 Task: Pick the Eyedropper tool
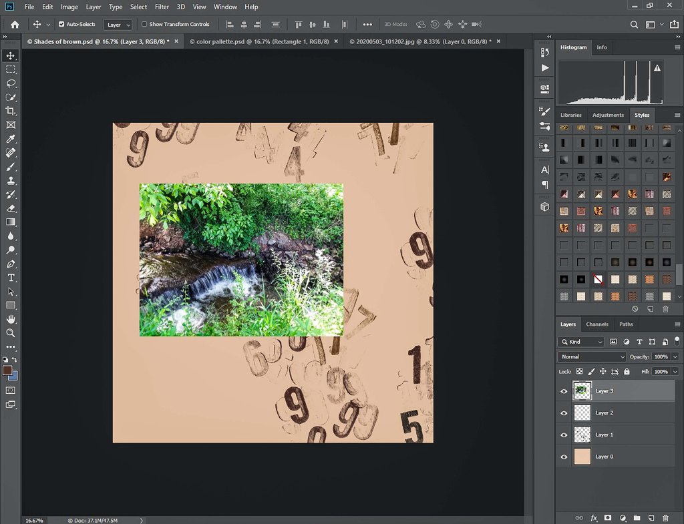pyautogui.click(x=11, y=139)
